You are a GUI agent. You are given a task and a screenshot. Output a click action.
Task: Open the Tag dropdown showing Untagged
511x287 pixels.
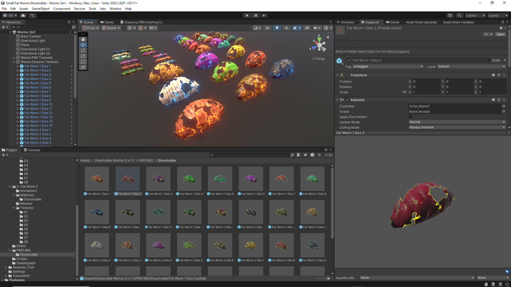[x=388, y=67]
